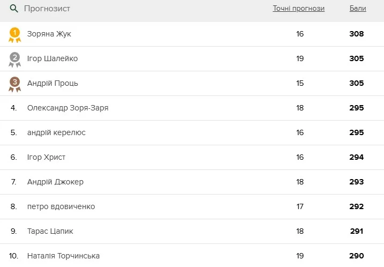Click the gold first-place medal icon

click(14, 35)
